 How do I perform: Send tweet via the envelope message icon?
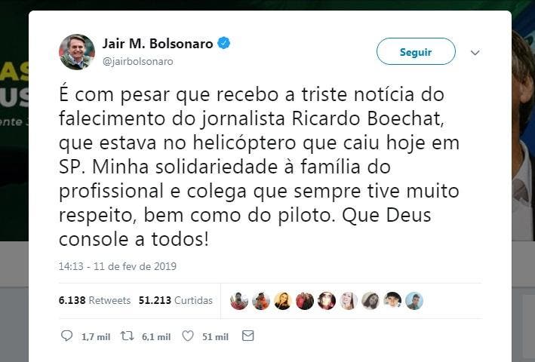(248, 336)
